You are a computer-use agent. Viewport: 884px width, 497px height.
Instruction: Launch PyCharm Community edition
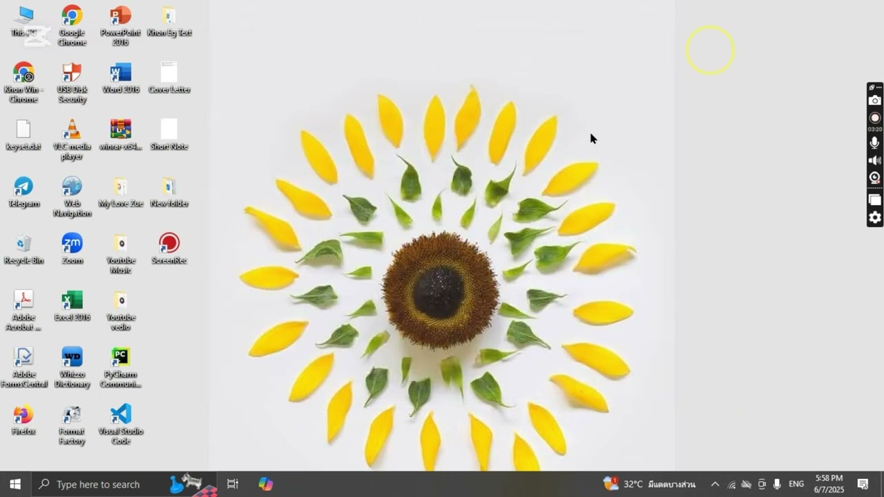(120, 368)
